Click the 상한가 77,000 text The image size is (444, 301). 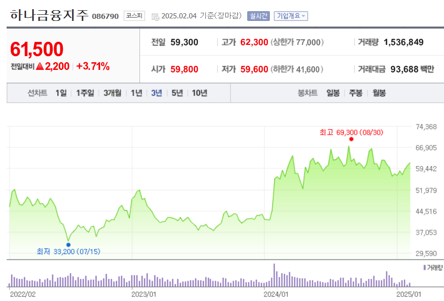[297, 42]
